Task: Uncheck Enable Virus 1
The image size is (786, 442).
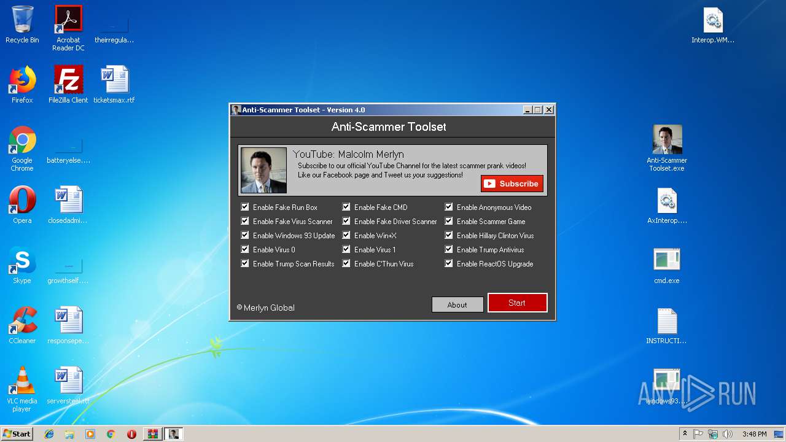Action: point(346,249)
